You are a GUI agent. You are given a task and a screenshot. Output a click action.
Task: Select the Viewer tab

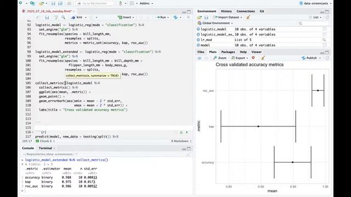pos(257,52)
